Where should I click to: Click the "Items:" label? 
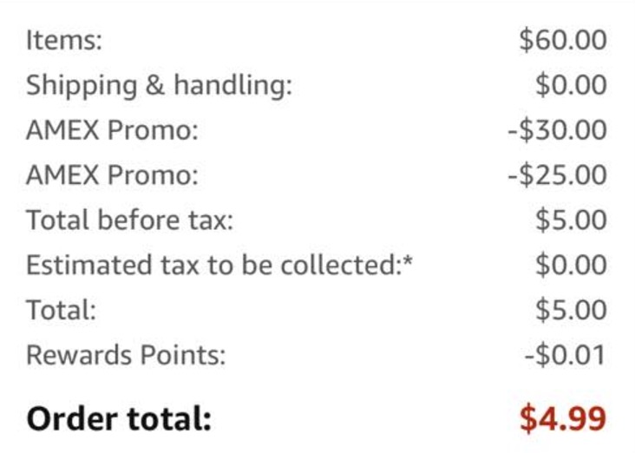[63, 41]
